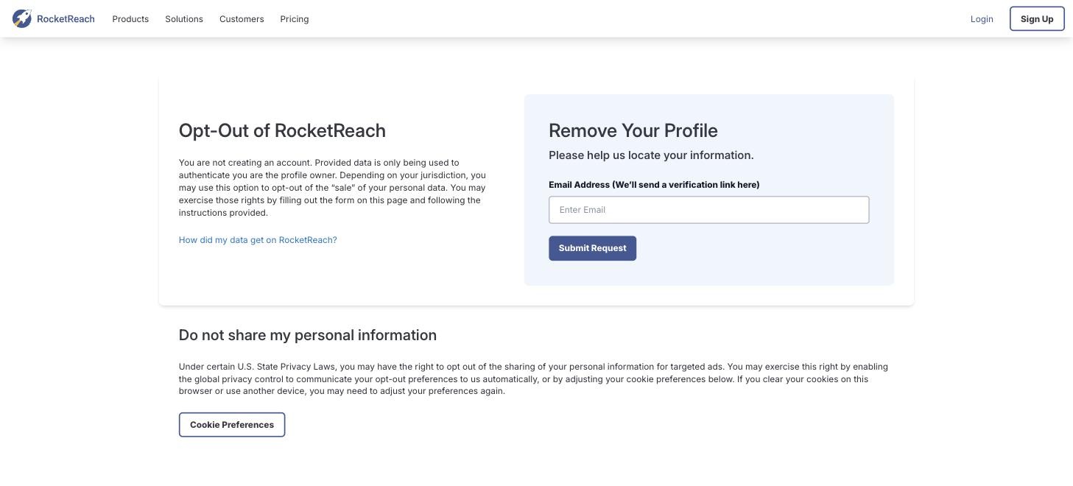Click the Login link

pos(982,19)
